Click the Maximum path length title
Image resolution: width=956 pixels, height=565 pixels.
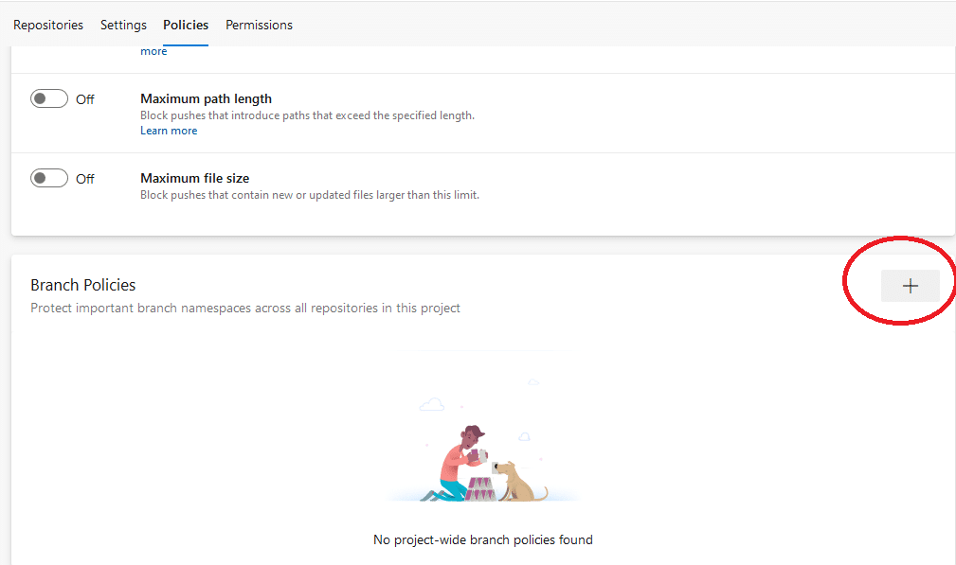(207, 98)
